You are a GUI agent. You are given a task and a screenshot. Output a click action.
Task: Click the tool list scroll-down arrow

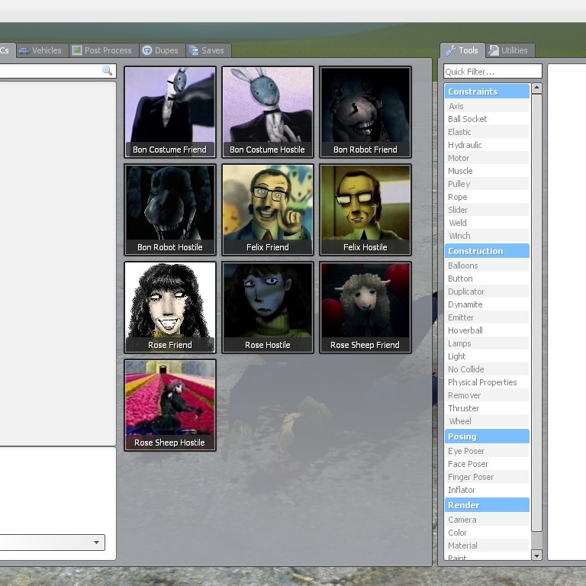coord(536,555)
